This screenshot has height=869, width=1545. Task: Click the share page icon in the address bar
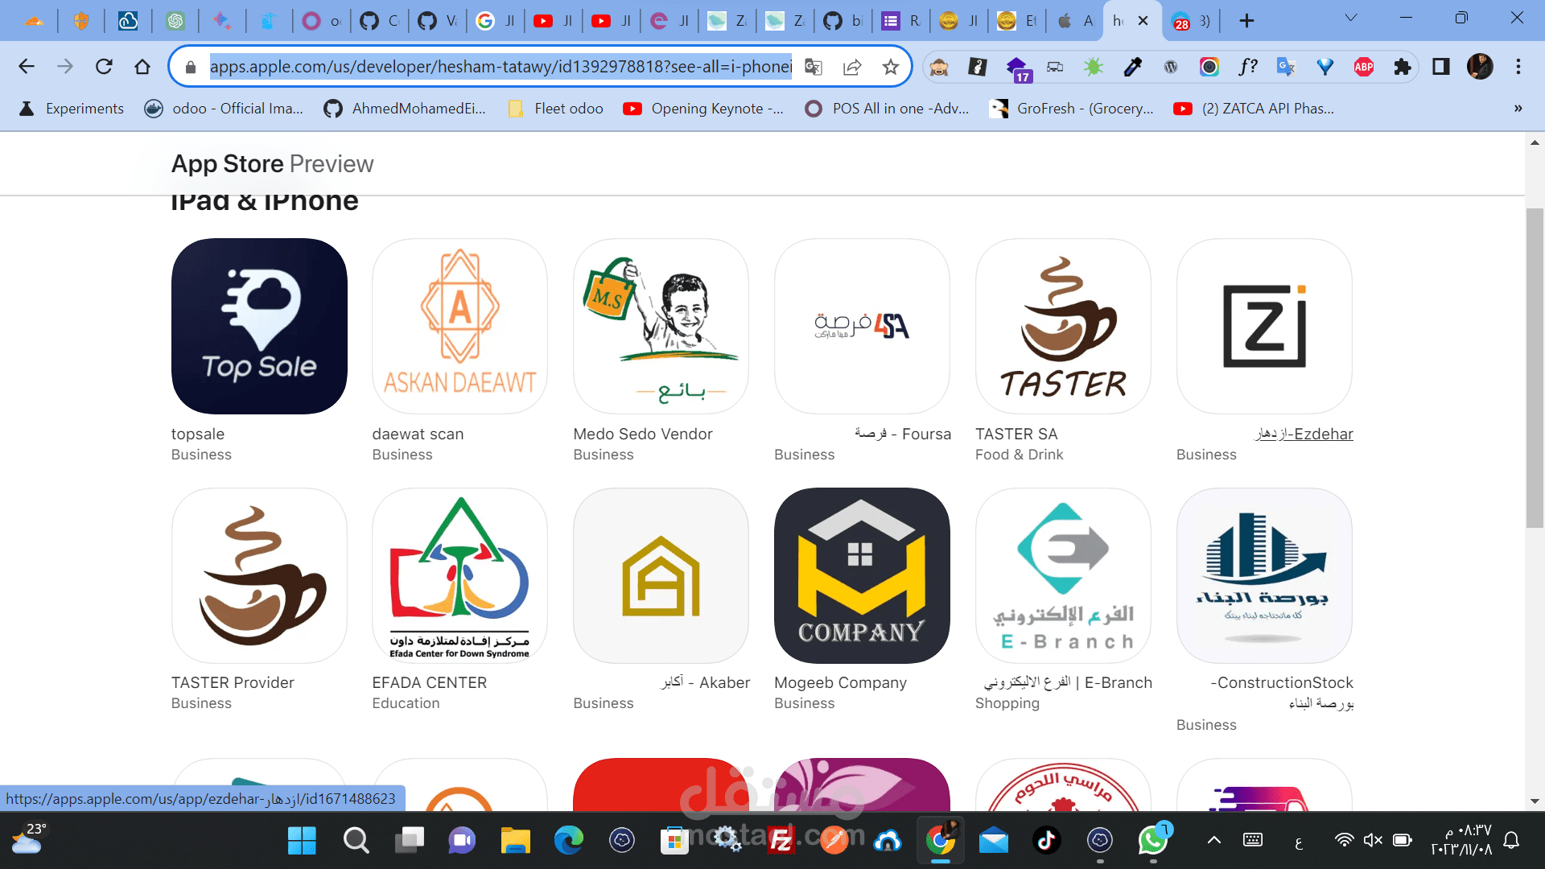coord(852,67)
